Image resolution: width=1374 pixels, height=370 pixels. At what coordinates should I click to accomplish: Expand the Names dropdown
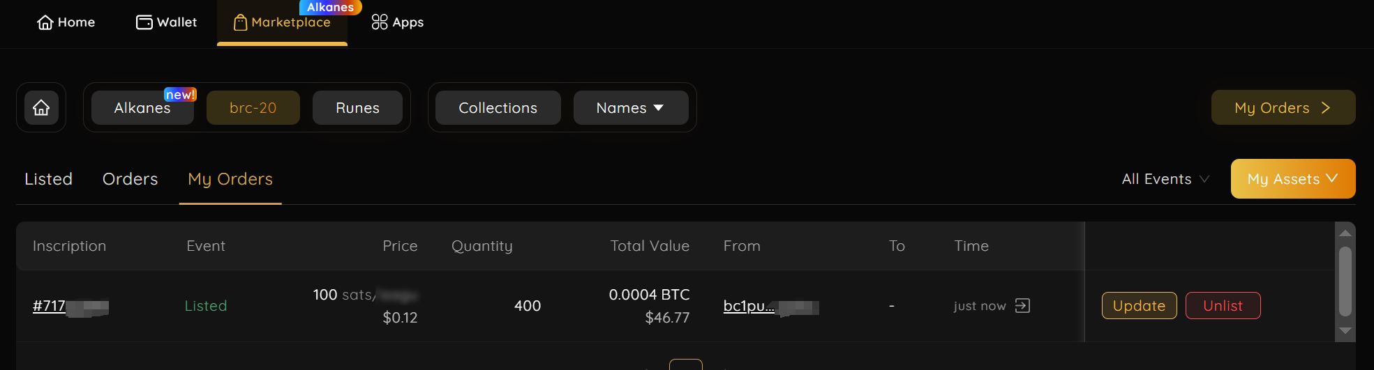[630, 108]
